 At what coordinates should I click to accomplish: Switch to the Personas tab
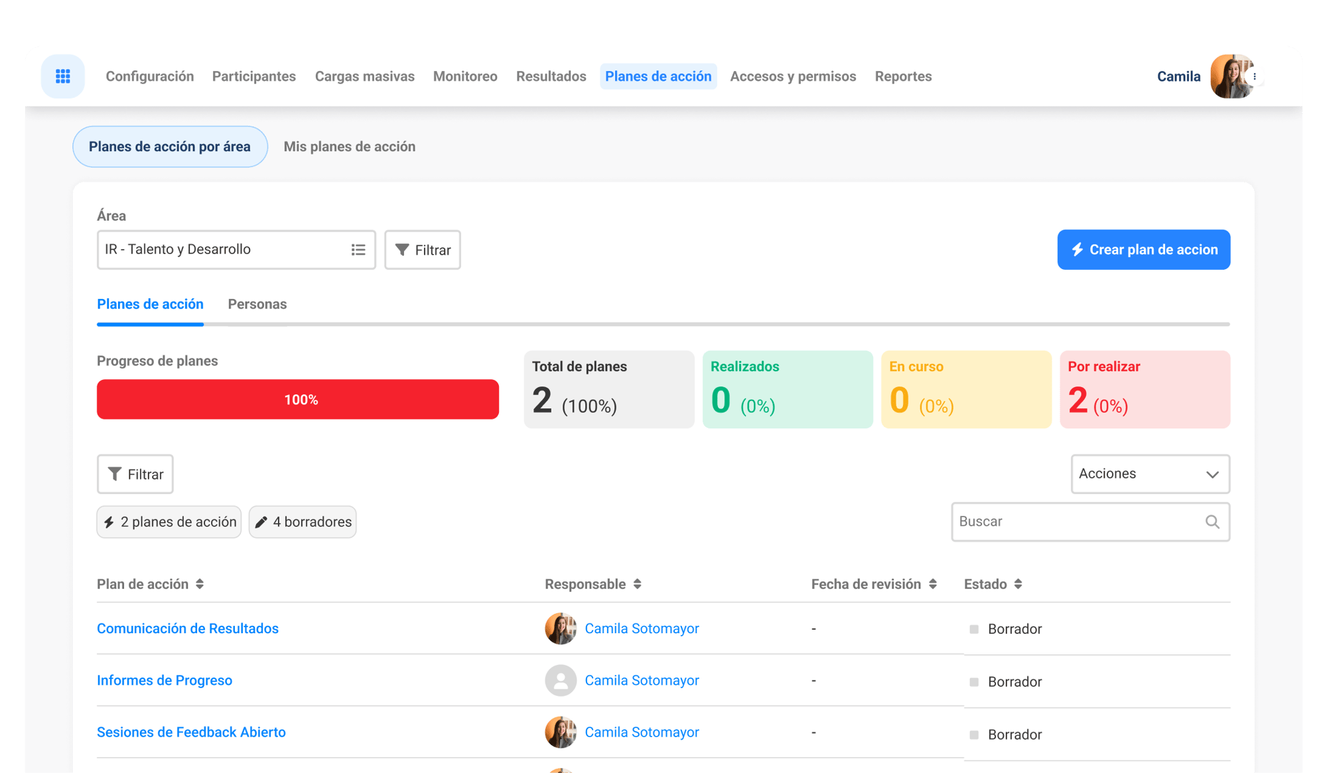(257, 304)
